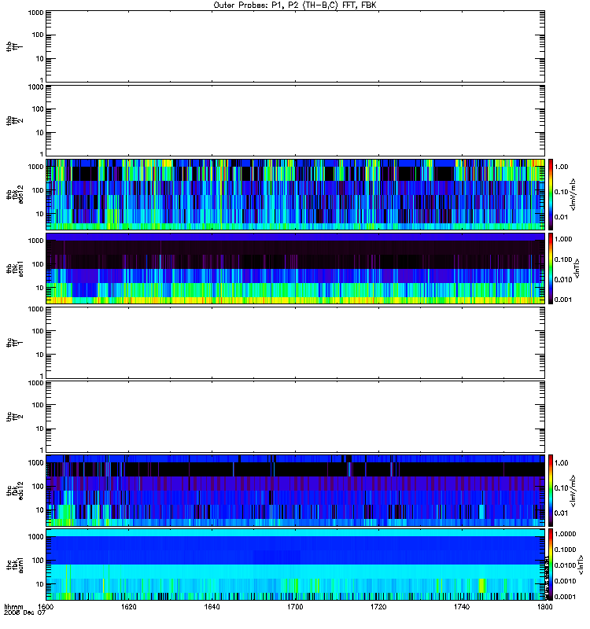Viewport: 590px width, 629px height.
Task: Click the "1.00" tick on thc edc12 color bar
Action: (x=561, y=463)
